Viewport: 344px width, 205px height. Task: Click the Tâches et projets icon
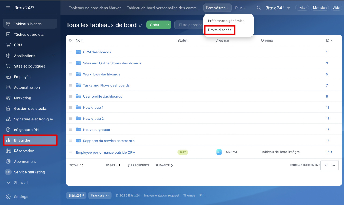pyautogui.click(x=8, y=34)
